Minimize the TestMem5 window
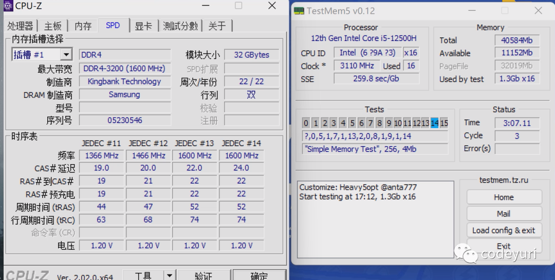The height and width of the screenshot is (280, 555). point(472,11)
